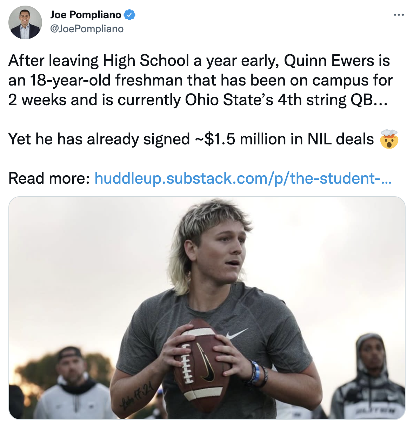
Task: Open the more options ellipsis menu
Action: tap(399, 15)
